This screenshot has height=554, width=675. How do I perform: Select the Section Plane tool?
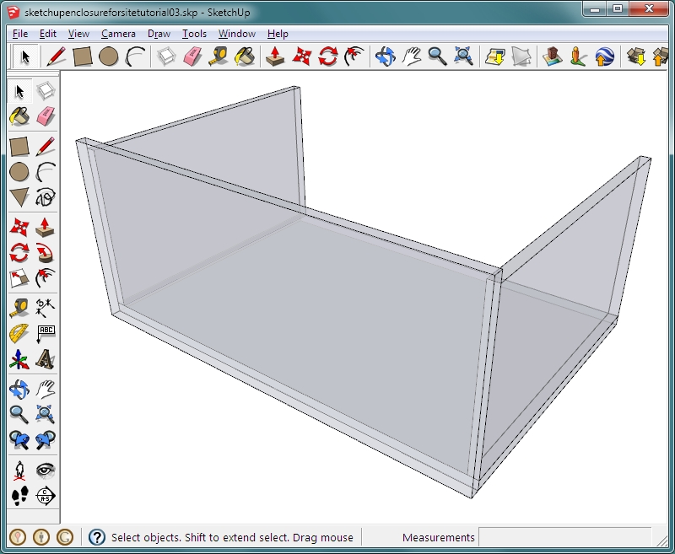point(46,496)
